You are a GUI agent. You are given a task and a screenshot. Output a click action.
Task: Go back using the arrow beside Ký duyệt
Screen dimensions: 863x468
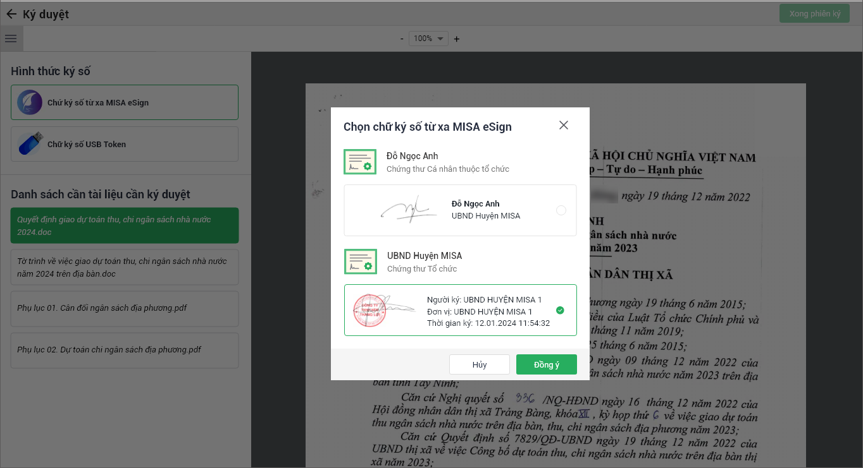click(11, 14)
